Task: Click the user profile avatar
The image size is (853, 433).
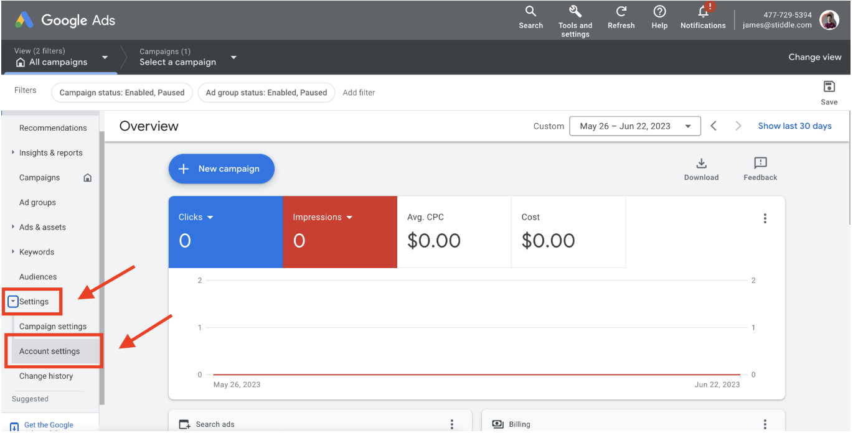Action: pyautogui.click(x=829, y=20)
